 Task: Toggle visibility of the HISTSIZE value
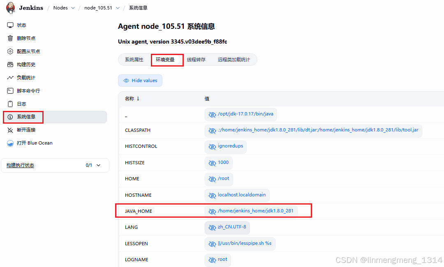(212, 163)
